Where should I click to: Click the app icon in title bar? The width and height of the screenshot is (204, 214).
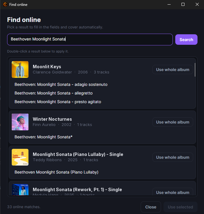[x=5, y=5]
